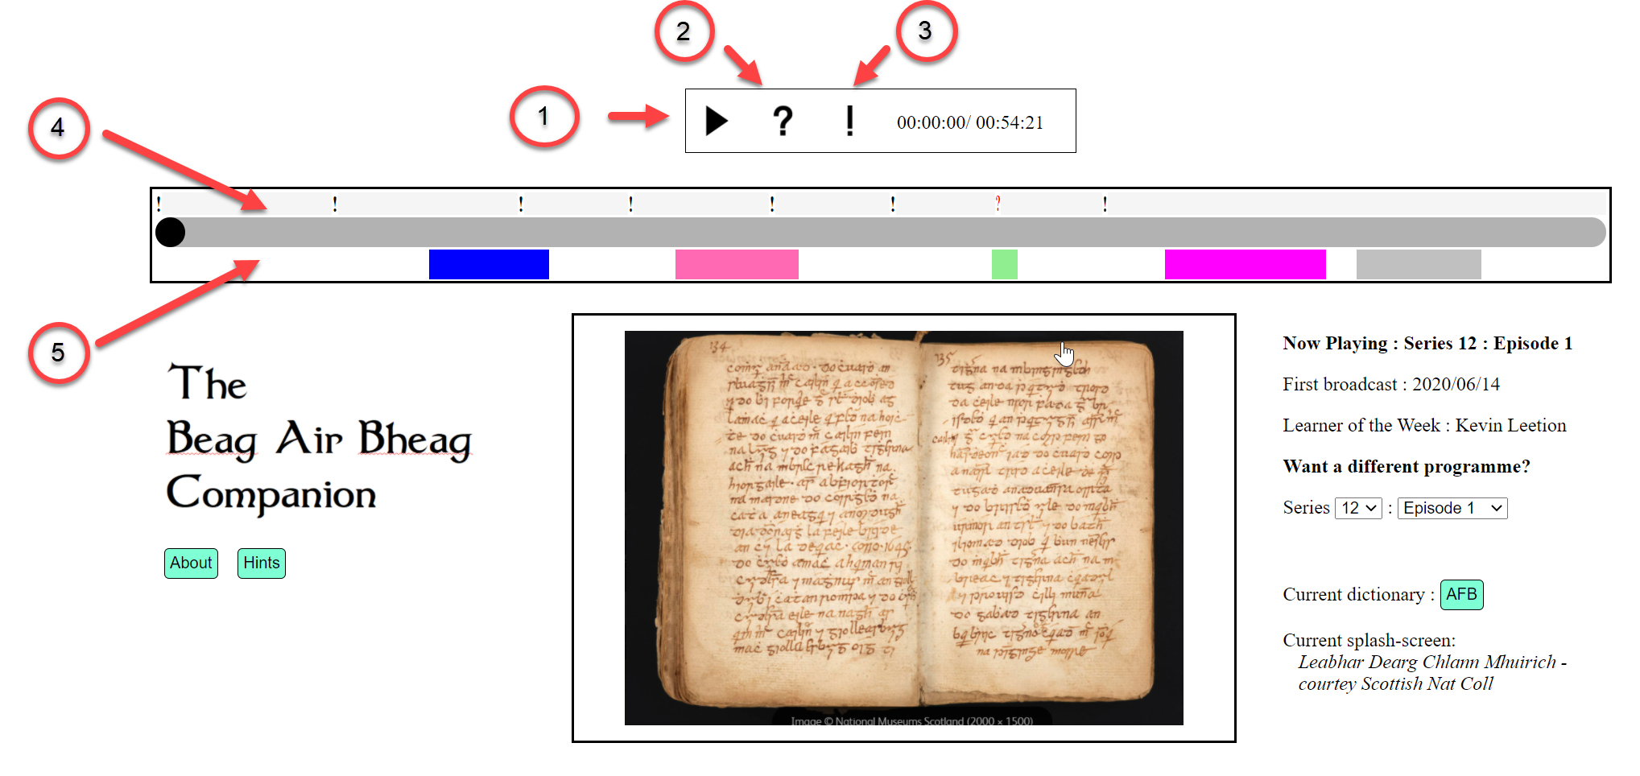Viewport: 1640px width, 776px height.
Task: Click the Current splash-screen label
Action: pyautogui.click(x=1369, y=640)
